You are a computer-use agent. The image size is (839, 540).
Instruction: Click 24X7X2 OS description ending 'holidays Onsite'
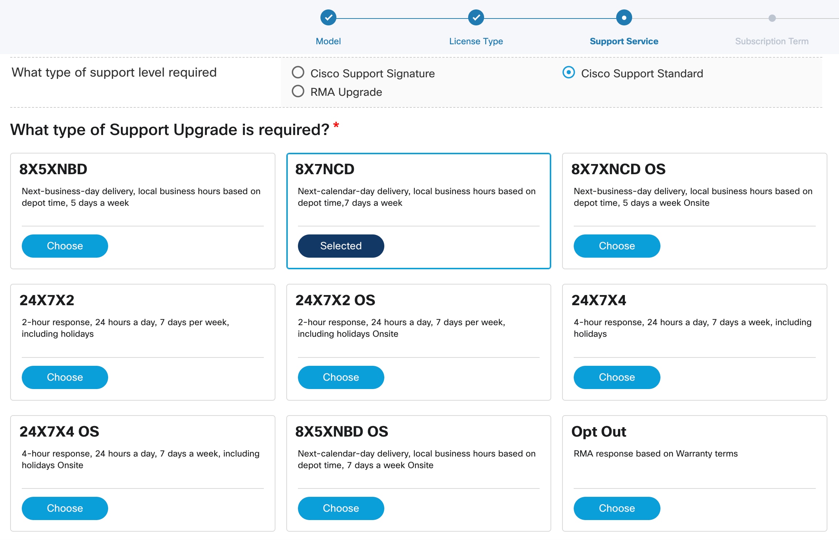click(401, 328)
